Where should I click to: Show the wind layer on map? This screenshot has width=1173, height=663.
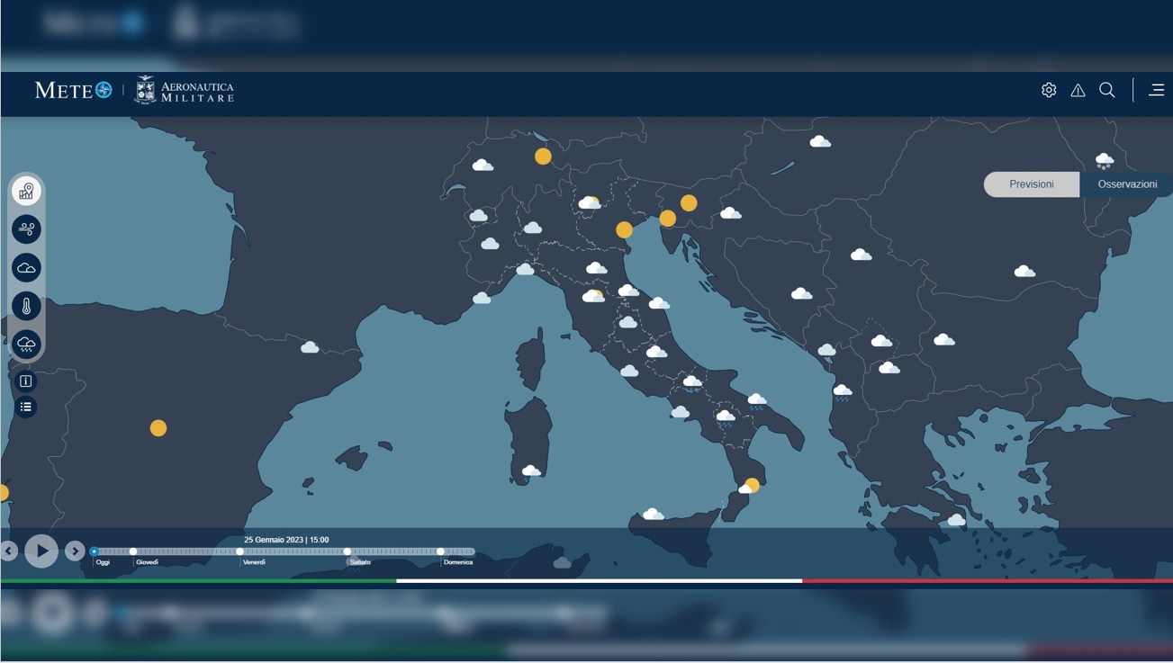[26, 229]
